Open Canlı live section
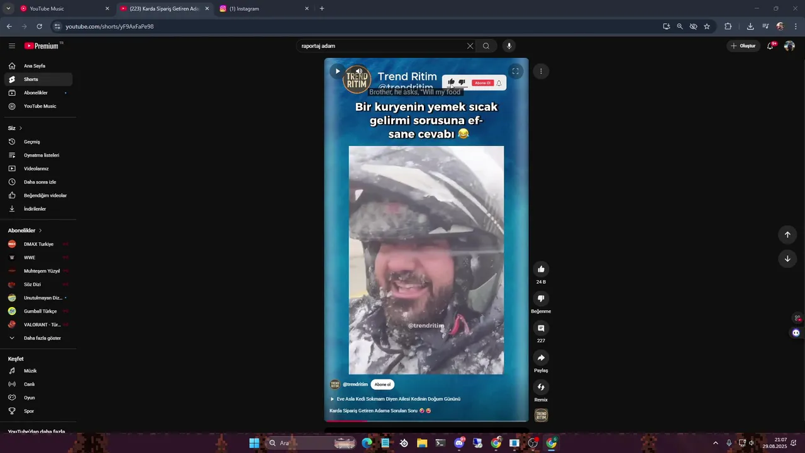805x453 pixels. pos(38,384)
